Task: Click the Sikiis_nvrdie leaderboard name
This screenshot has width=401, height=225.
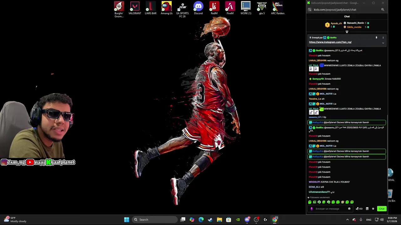Action: pyautogui.click(x=354, y=27)
